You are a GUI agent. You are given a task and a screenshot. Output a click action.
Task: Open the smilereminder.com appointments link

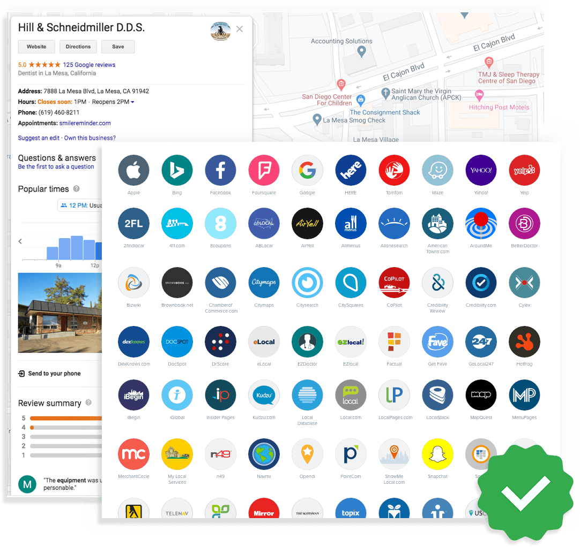(x=85, y=123)
